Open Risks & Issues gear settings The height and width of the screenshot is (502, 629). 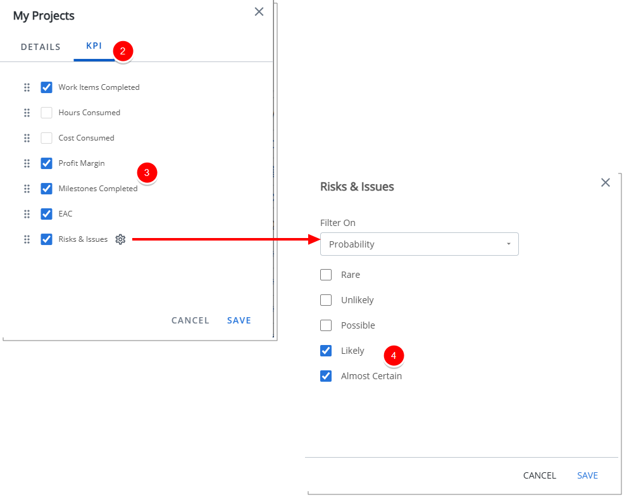120,239
